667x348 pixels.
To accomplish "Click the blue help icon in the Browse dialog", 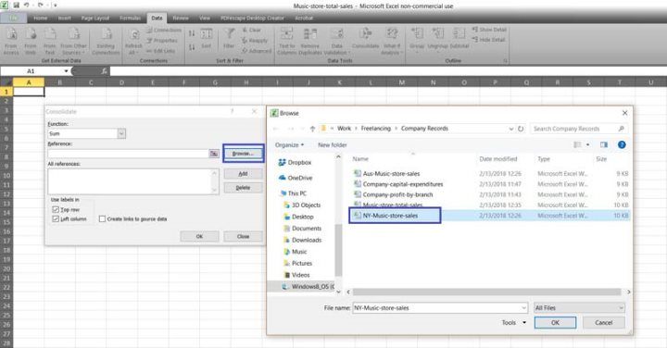I will point(622,145).
